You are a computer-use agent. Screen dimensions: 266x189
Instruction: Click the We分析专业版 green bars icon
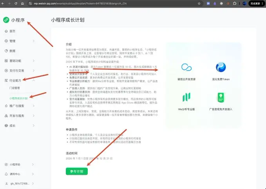point(186,97)
